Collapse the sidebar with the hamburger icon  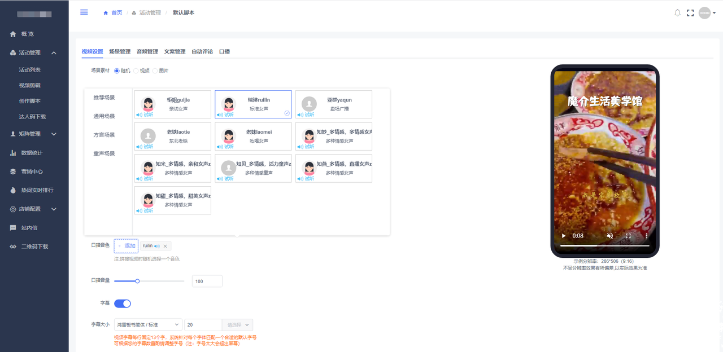(x=84, y=12)
